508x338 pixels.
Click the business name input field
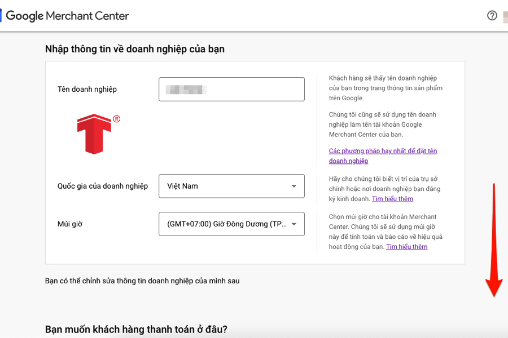(231, 89)
